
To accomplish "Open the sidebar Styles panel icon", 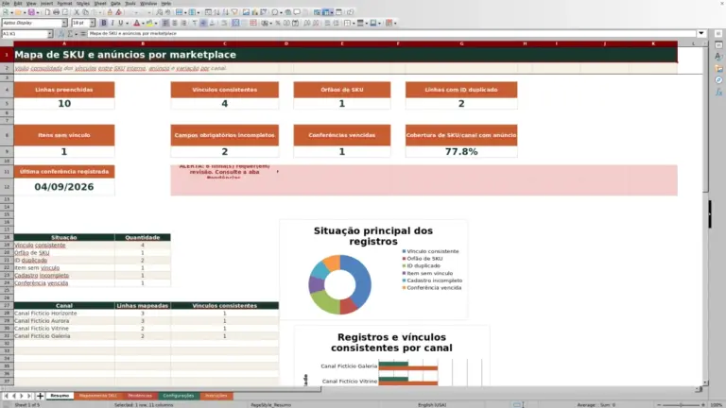I will click(718, 57).
